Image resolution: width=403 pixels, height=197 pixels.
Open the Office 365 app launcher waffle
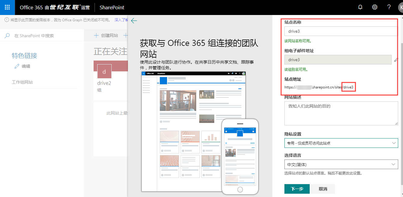click(7, 7)
